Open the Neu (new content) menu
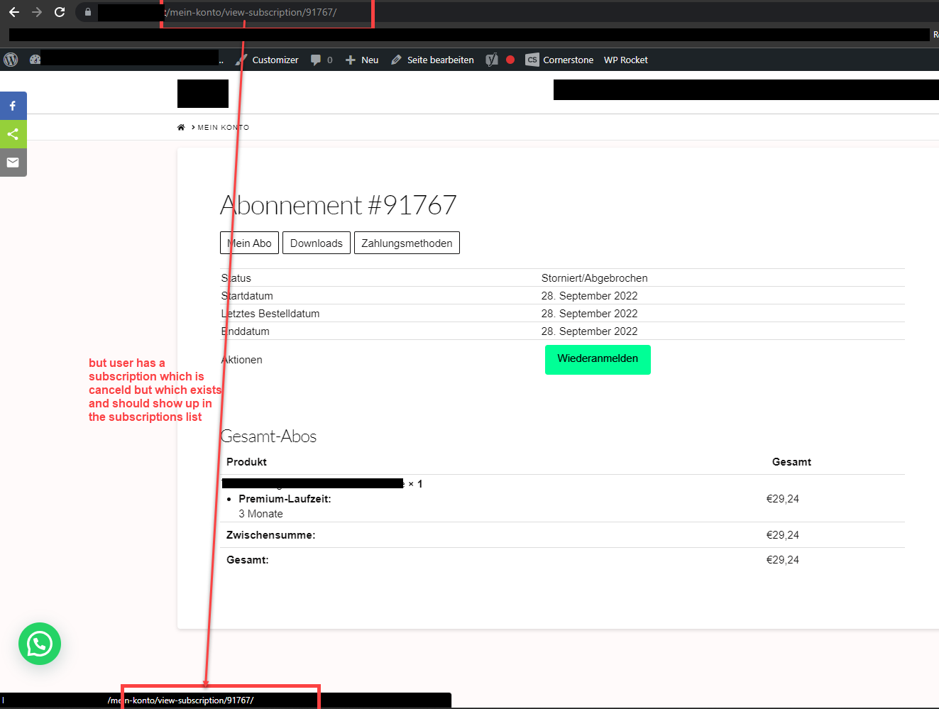939x709 pixels. 362,60
